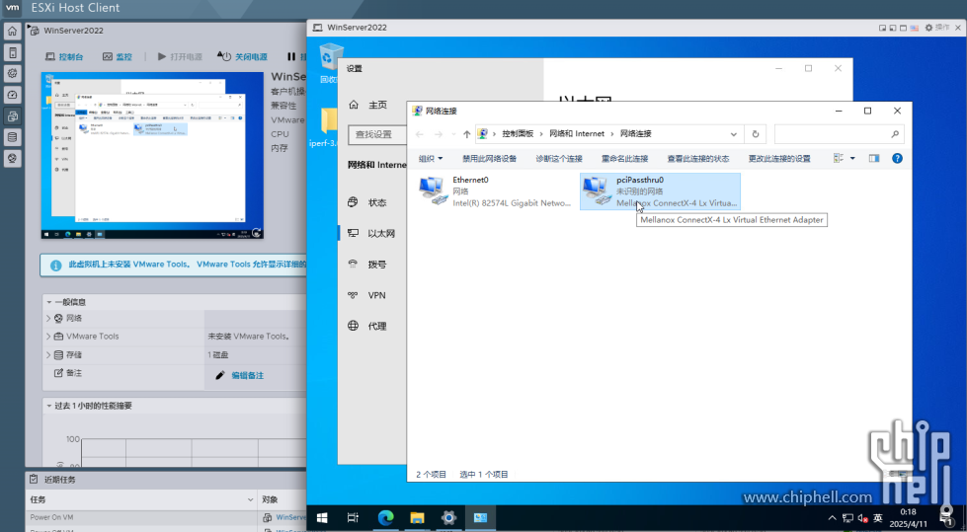This screenshot has width=967, height=532.
Task: Click second console window size icon in title bar
Action: coord(893,28)
